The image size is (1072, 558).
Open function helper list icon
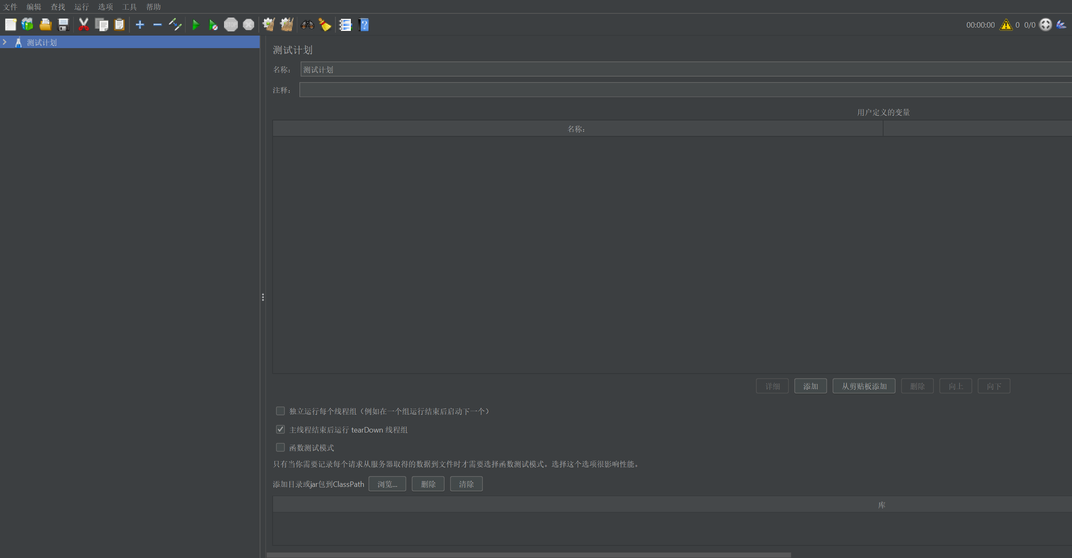coord(345,25)
